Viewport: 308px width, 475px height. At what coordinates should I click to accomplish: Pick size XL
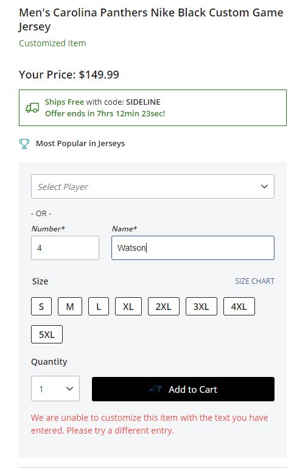pos(128,306)
